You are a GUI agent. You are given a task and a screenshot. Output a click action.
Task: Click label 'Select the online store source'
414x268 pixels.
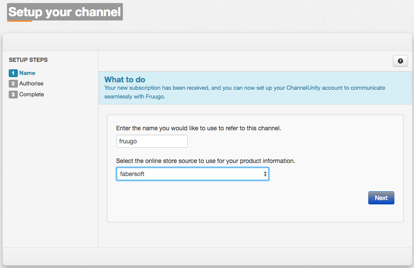(205, 161)
